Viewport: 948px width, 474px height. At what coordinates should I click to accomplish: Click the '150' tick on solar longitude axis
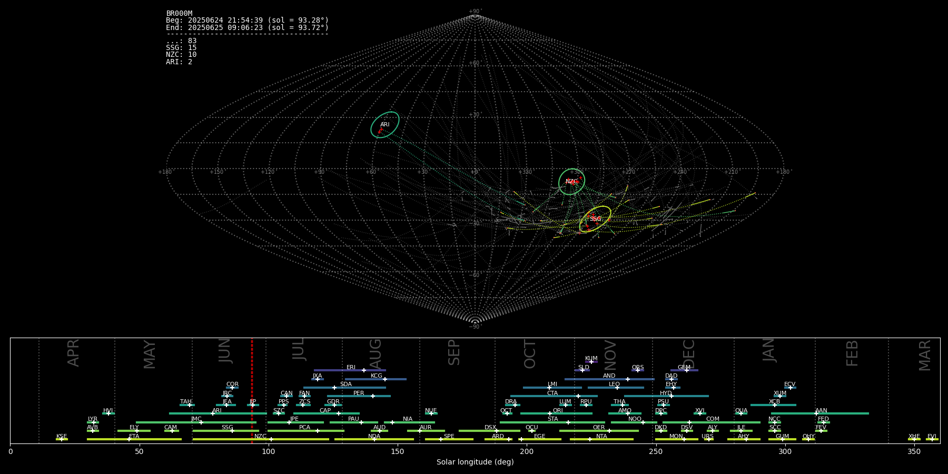point(398,452)
